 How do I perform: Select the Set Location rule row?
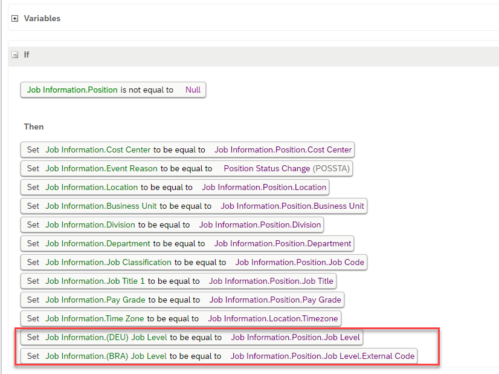175,188
